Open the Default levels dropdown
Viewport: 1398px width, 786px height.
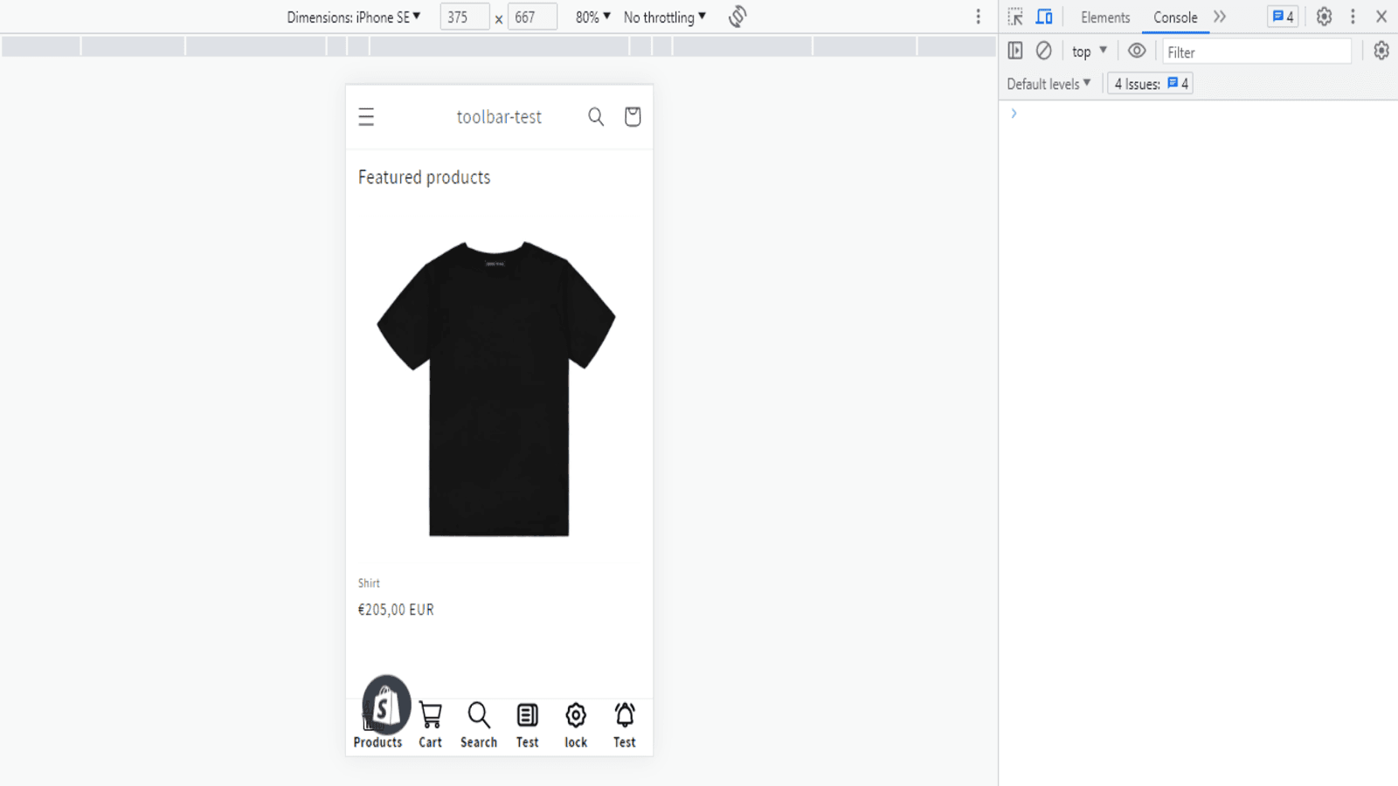coord(1047,83)
